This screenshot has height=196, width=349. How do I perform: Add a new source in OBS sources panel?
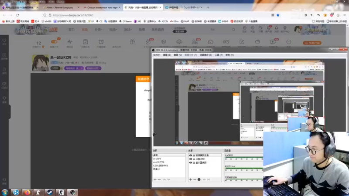[x=191, y=179]
